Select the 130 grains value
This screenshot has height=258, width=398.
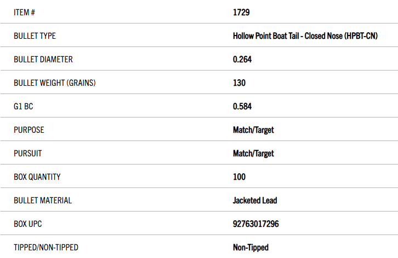click(x=239, y=83)
